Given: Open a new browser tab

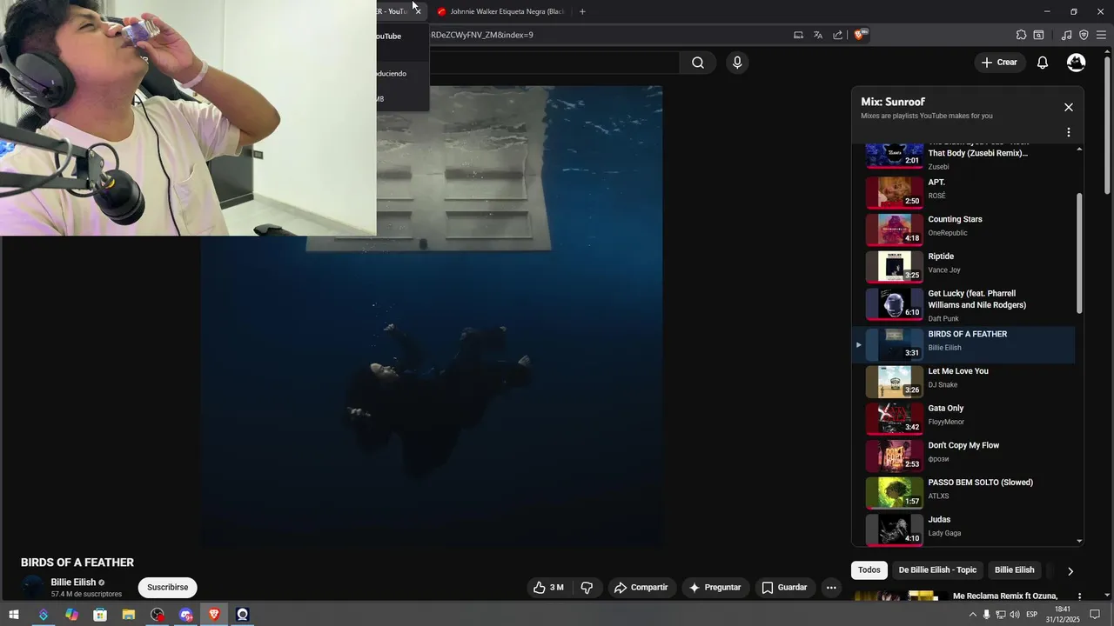Looking at the screenshot, I should click(582, 11).
